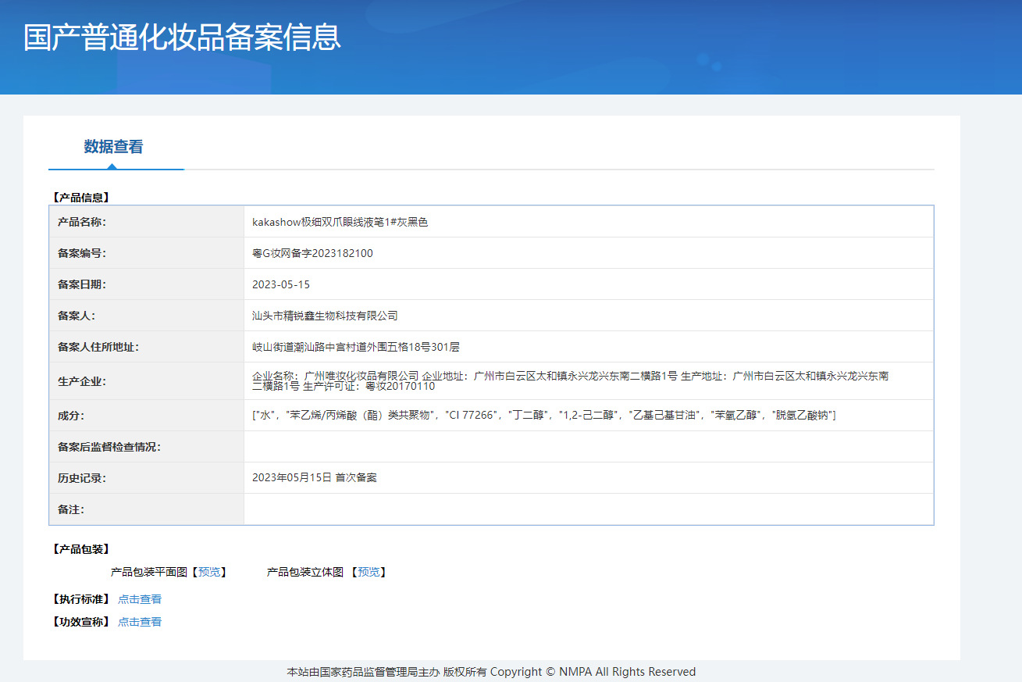The width and height of the screenshot is (1022, 682).
Task: Click the 【执行标准】 label
Action: pos(80,600)
